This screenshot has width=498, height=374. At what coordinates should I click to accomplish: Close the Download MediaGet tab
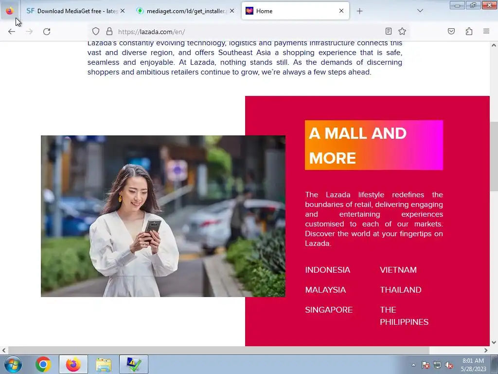click(123, 11)
